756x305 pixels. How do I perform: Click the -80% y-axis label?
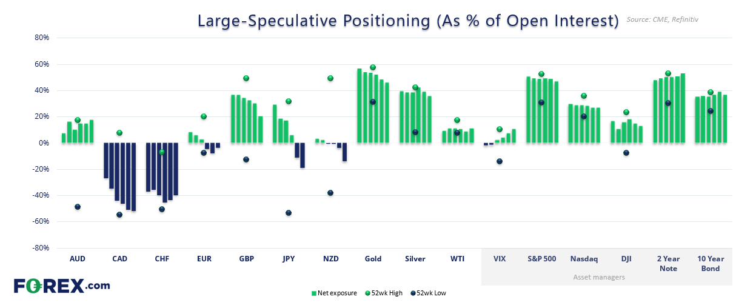(39, 248)
